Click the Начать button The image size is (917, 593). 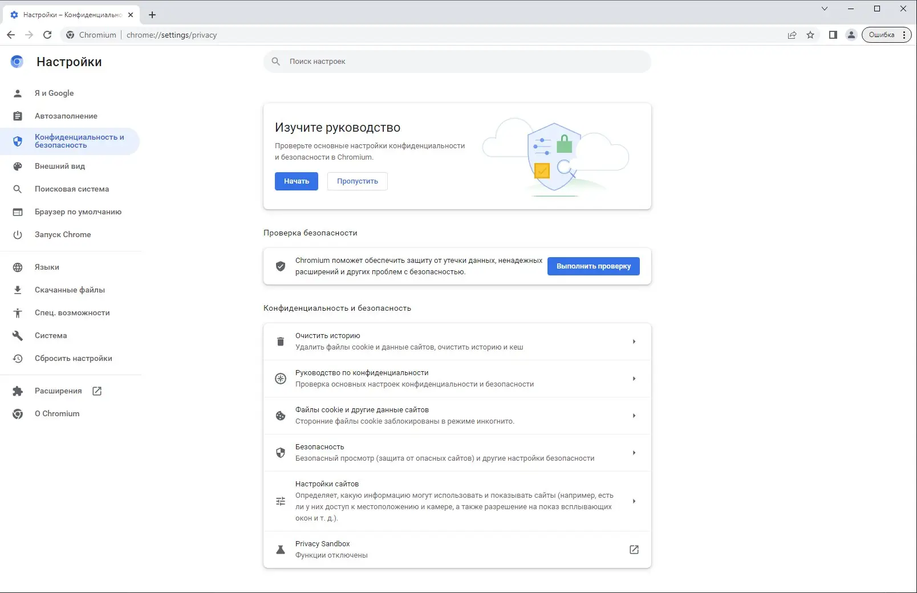(296, 181)
